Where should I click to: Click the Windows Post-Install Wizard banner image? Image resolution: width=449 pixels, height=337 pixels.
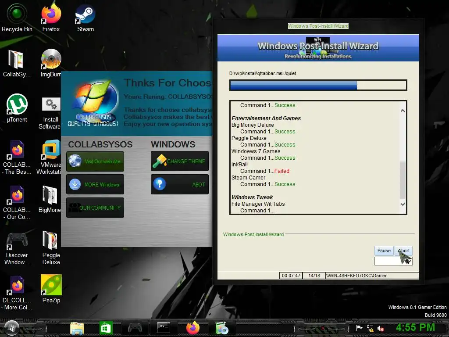[x=318, y=48]
